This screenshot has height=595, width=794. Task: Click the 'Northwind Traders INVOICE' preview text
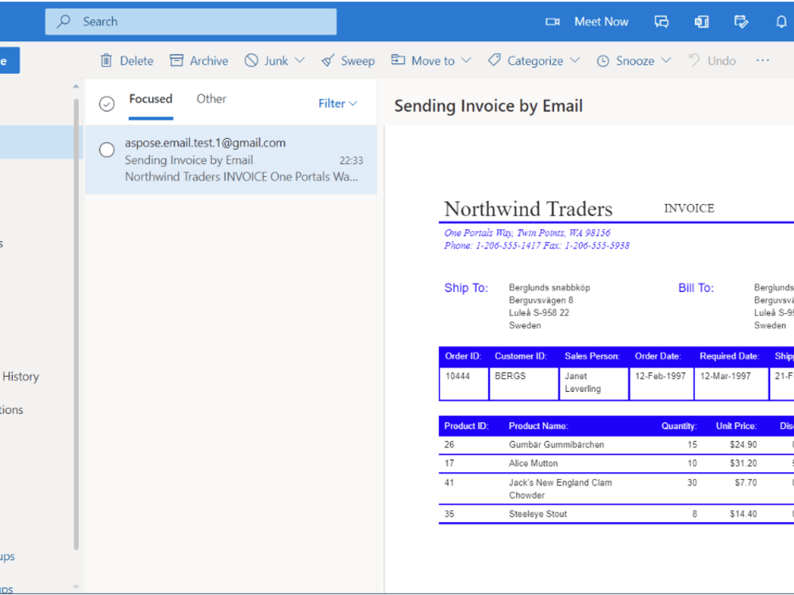click(241, 177)
